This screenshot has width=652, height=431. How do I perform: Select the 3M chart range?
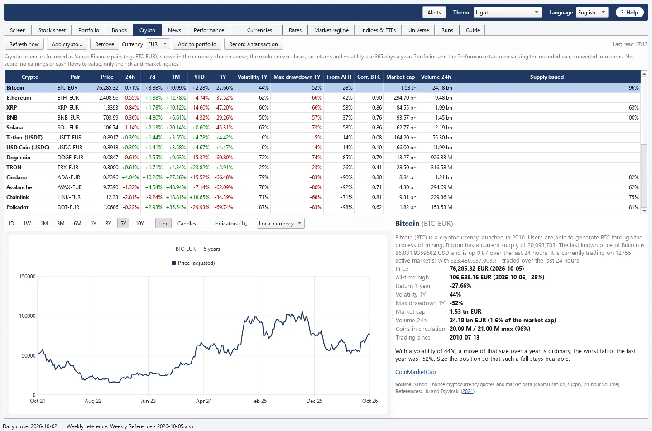point(61,223)
